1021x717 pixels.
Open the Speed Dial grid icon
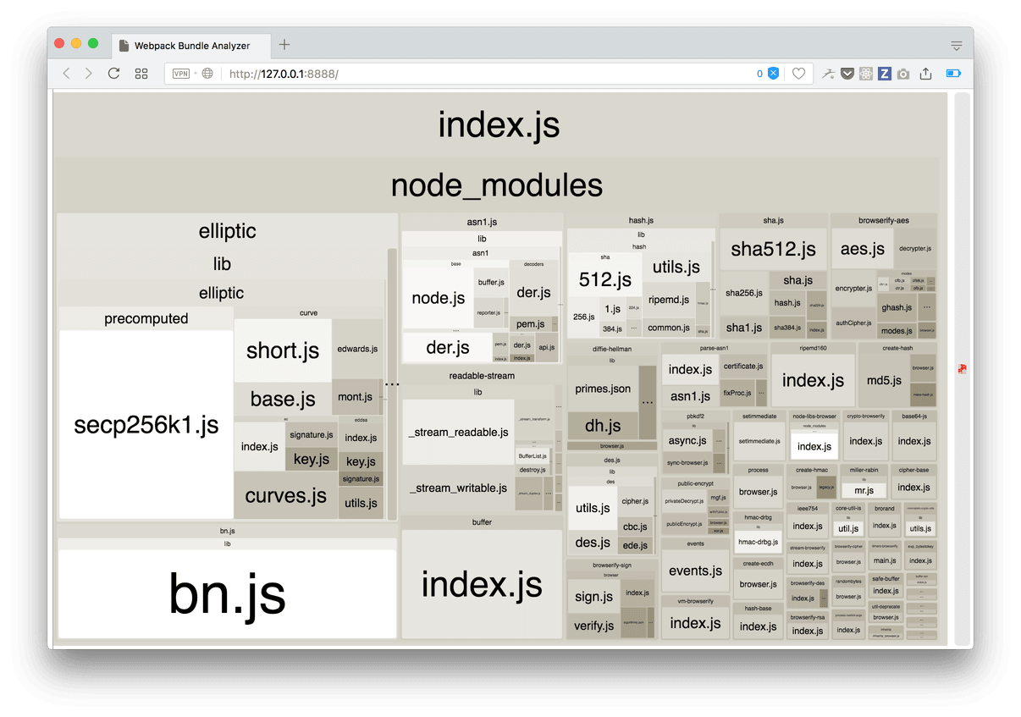point(141,74)
